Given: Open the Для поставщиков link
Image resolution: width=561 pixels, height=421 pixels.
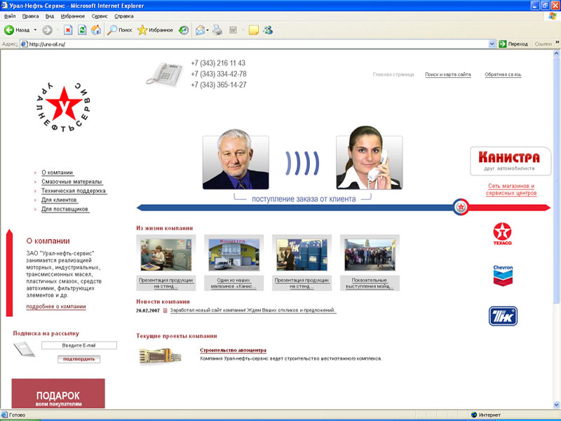Looking at the screenshot, I should 65,209.
